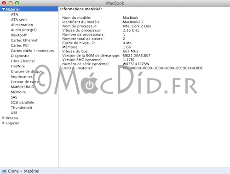Select the Logiciel category label
This screenshot has width=230, height=174.
(12, 123)
